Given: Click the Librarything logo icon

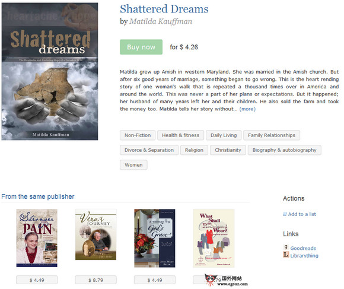Looking at the screenshot, I should point(286,255).
